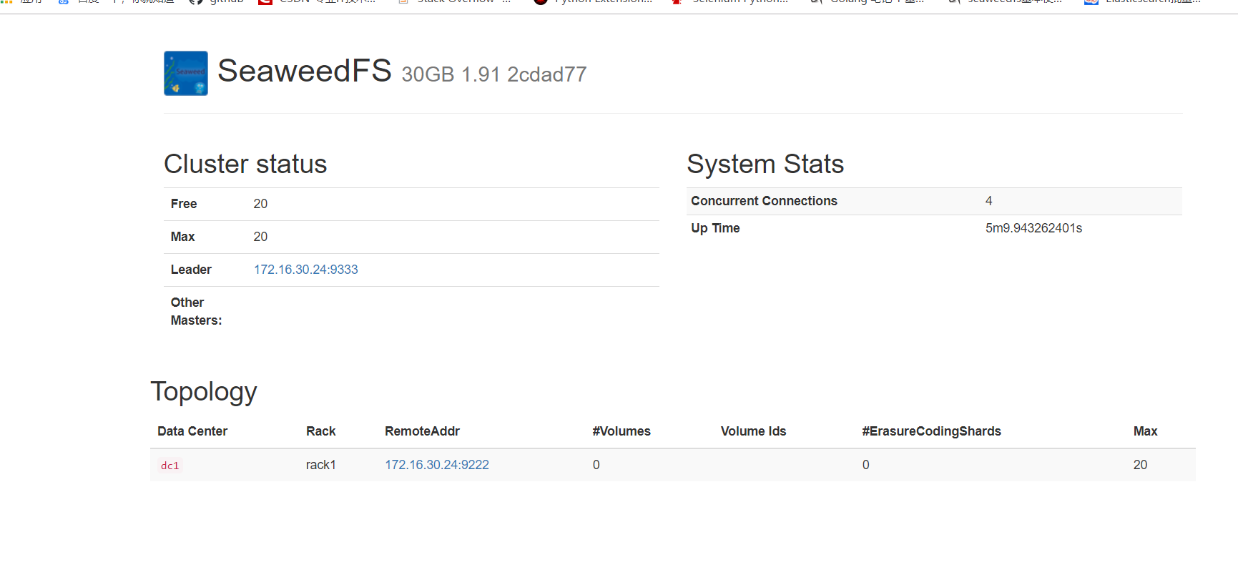The height and width of the screenshot is (575, 1238).
Task: Click the #ErasureCodingShards column header
Action: pos(931,431)
